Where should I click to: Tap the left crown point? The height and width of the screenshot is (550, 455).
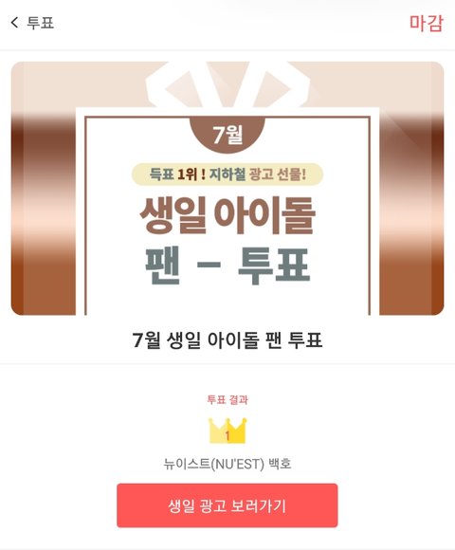211,423
